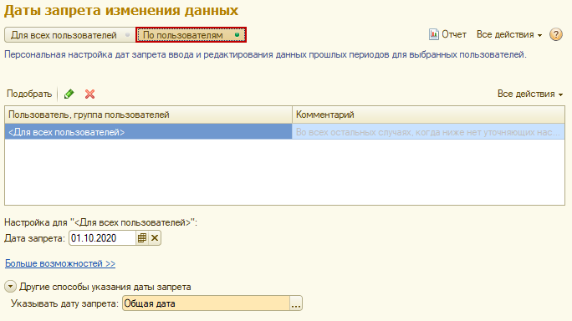This screenshot has width=572, height=321.
Task: Click the red X delete icon
Action: [x=89, y=94]
